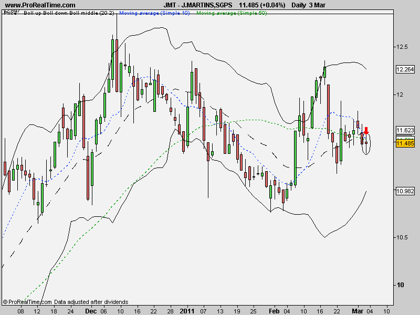Click the Daily timeframe label
420x315 pixels.
(x=298, y=5)
